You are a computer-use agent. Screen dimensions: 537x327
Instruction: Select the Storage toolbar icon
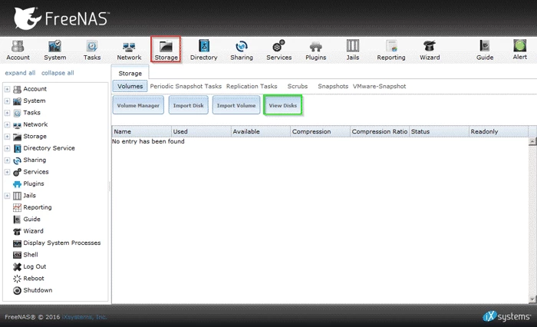[x=166, y=50]
